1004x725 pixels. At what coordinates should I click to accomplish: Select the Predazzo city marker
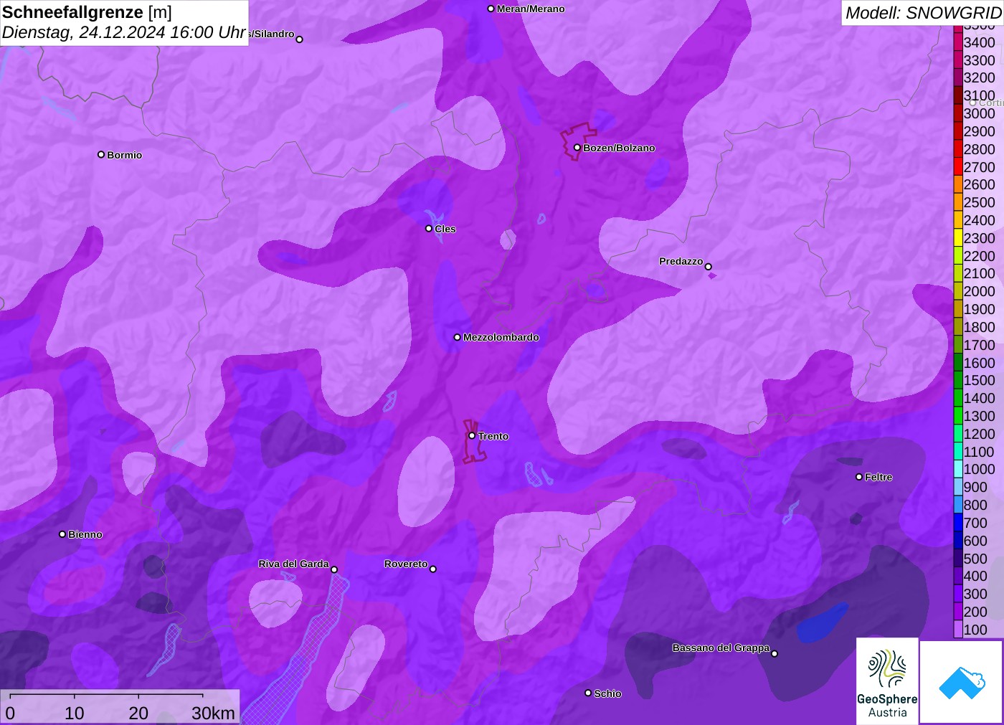(x=709, y=267)
